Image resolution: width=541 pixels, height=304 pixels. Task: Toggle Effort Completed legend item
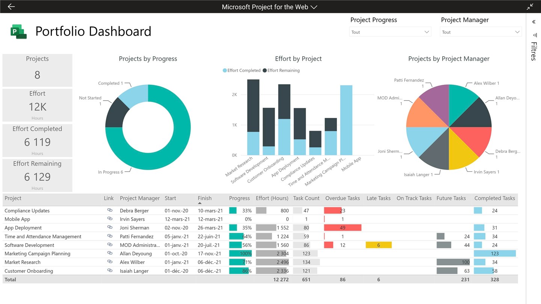coord(242,70)
